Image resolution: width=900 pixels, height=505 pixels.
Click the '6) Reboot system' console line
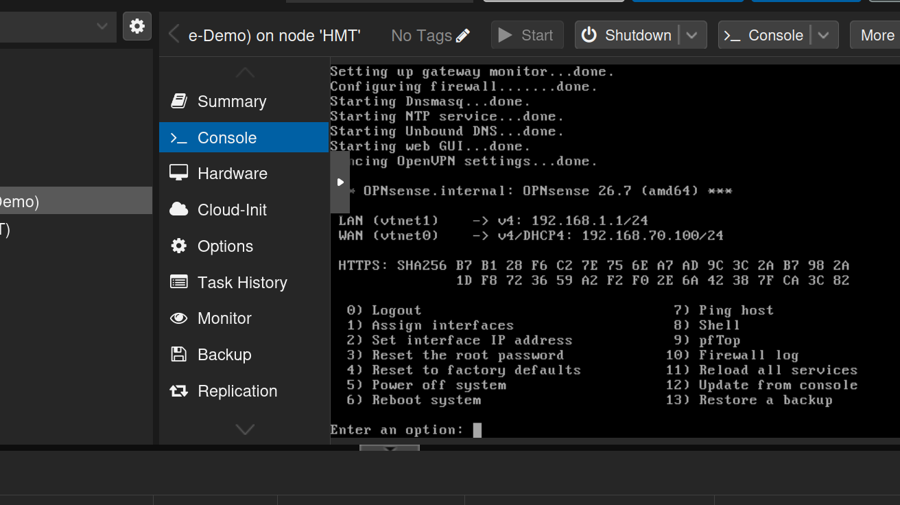(x=414, y=400)
